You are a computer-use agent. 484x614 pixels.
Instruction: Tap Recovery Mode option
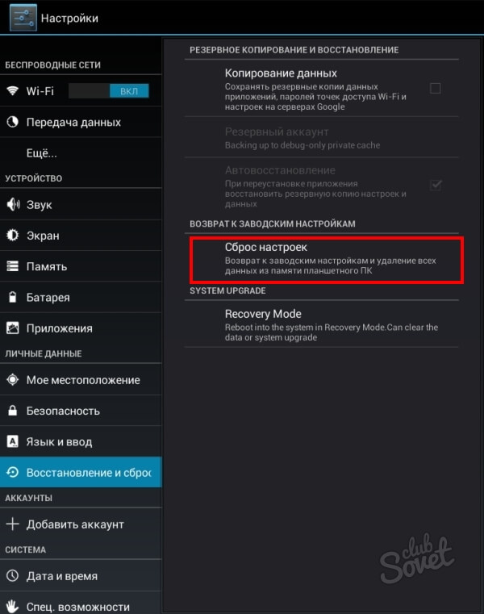point(323,325)
